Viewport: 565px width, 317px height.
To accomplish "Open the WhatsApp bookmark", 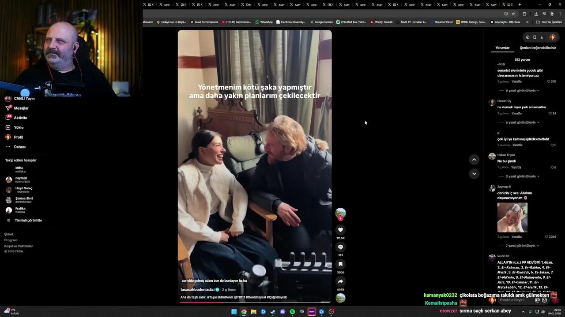I will point(264,22).
